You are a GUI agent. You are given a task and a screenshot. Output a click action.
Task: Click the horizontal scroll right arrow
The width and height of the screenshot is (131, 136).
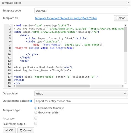[122, 86]
